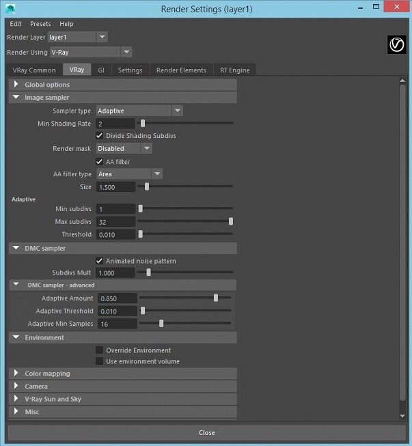Select the VRay tab
The height and width of the screenshot is (446, 412).
[x=77, y=70]
